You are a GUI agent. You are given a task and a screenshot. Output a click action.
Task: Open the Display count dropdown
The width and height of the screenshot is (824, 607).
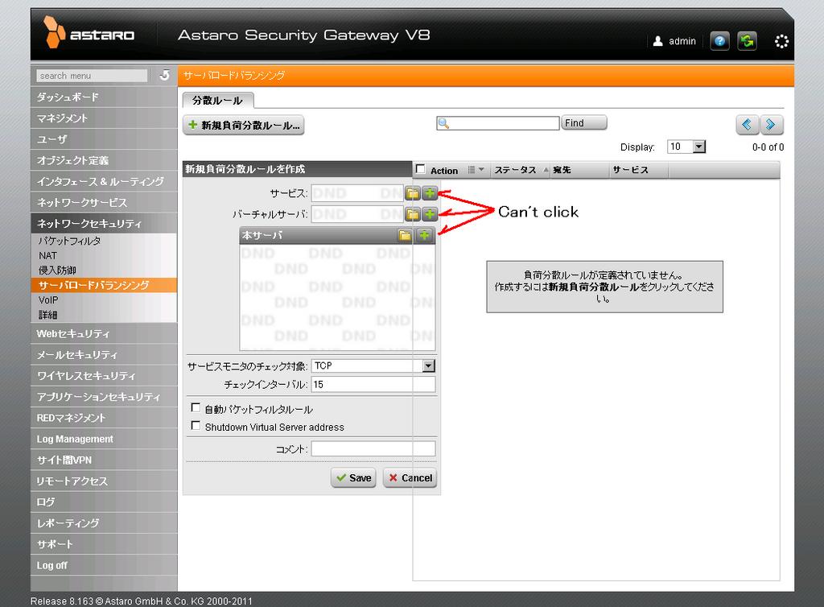[698, 147]
